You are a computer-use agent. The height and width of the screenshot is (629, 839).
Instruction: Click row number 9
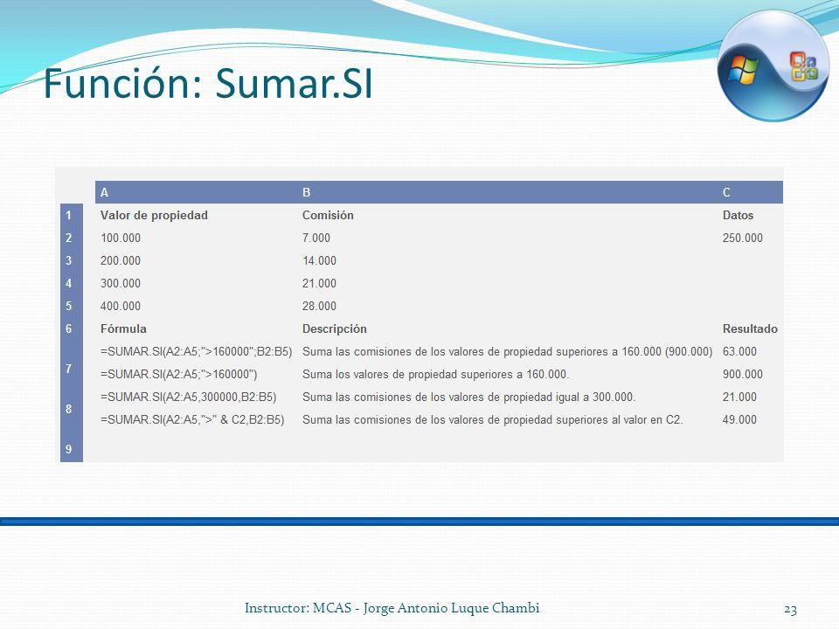point(68,449)
